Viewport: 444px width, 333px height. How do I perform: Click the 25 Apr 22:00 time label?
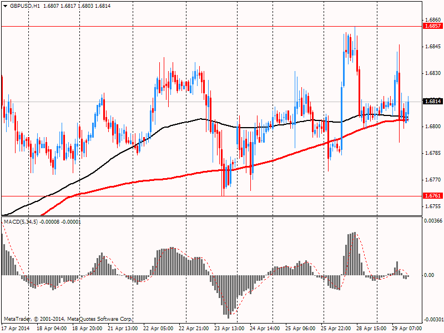[x=336, y=329]
